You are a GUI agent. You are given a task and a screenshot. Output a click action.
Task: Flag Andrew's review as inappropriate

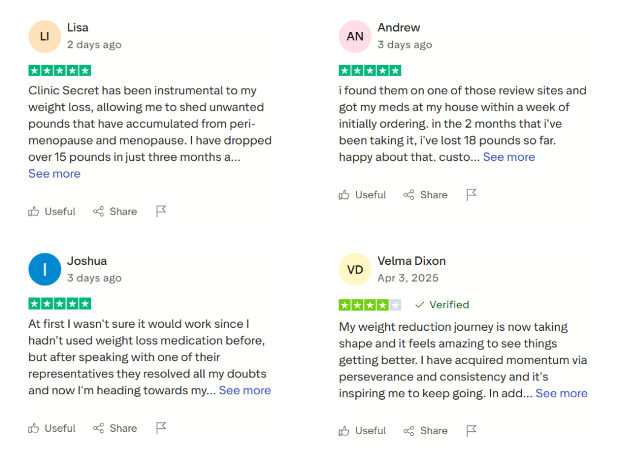[472, 194]
